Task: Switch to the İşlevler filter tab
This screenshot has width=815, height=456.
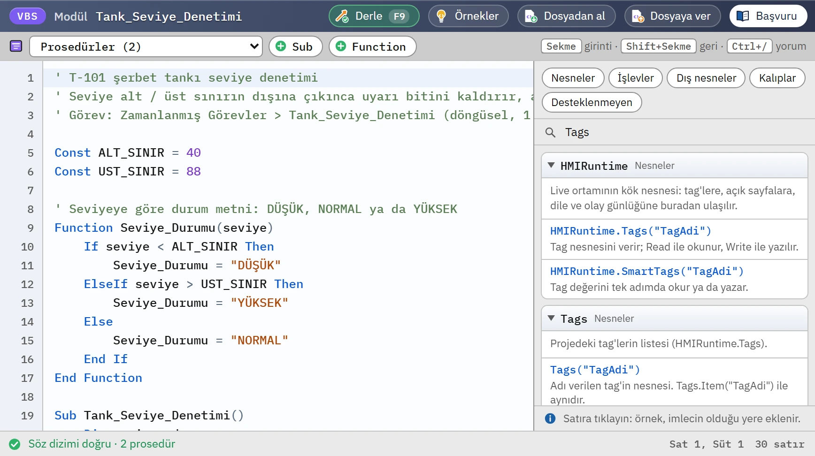Action: tap(635, 78)
